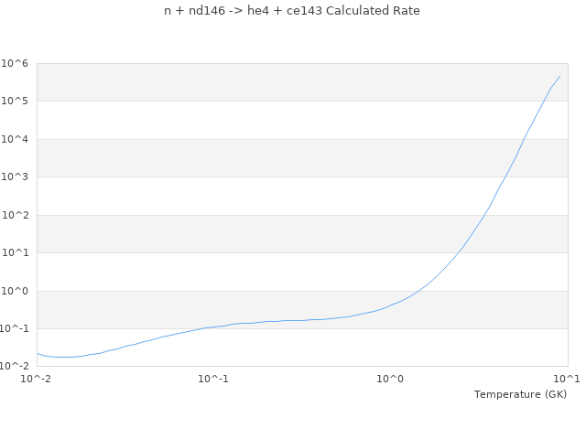Click the 10^0 label on the y-axis
Image resolution: width=586 pixels, height=439 pixels.
pyautogui.click(x=16, y=292)
